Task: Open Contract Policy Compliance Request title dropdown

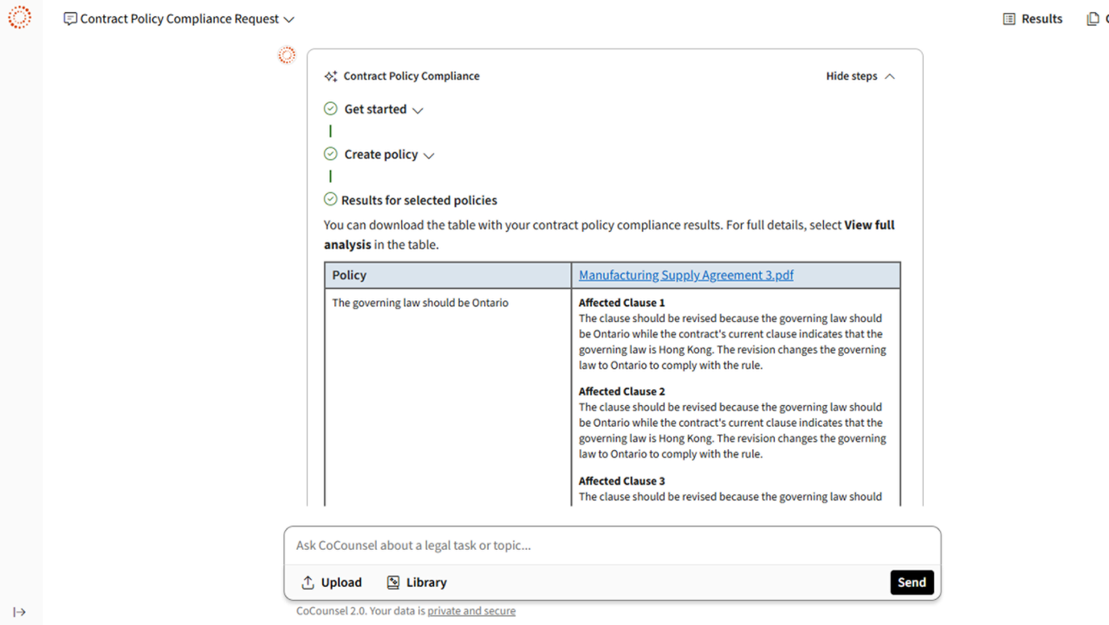Action: pyautogui.click(x=289, y=19)
